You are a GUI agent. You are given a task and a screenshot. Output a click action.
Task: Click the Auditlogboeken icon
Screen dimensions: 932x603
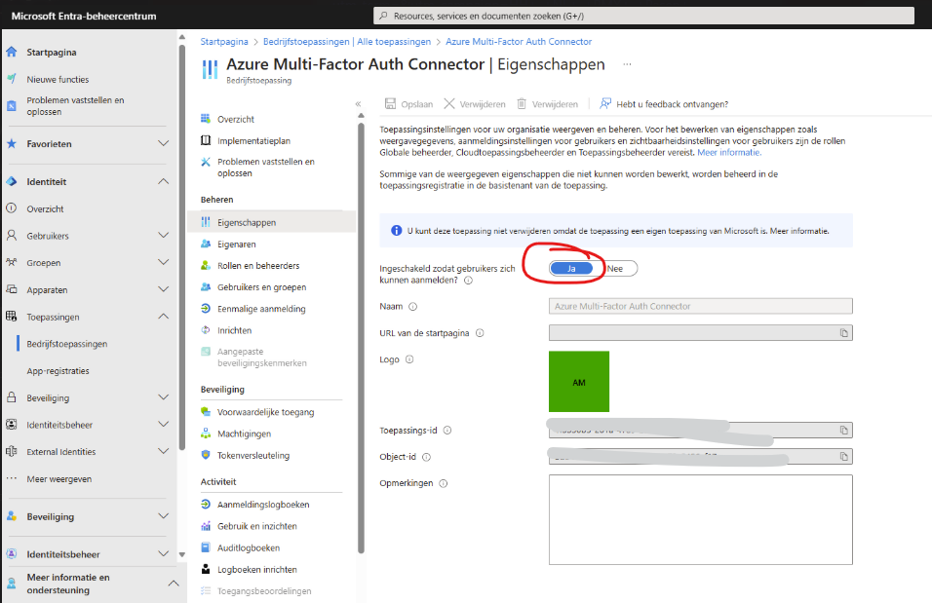[x=206, y=547]
